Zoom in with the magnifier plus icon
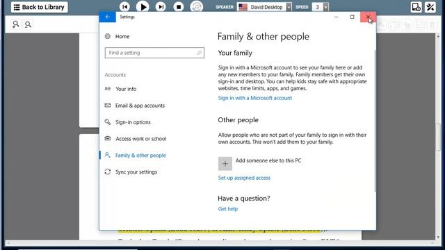 click(15, 24)
